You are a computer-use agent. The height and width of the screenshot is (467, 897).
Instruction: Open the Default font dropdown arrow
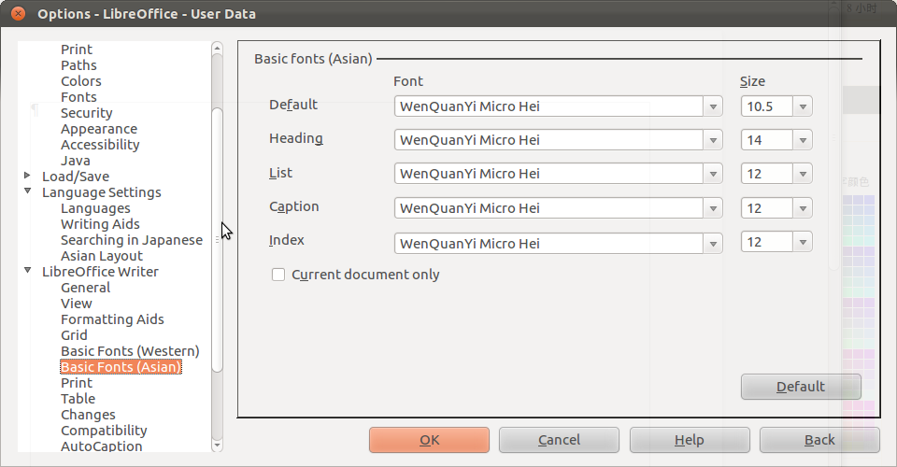713,106
